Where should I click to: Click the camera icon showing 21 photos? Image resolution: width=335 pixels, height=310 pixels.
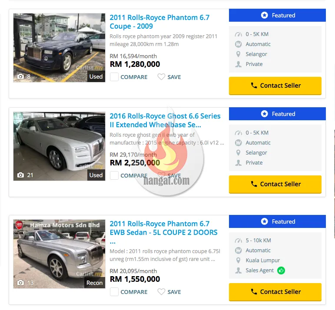pos(20,175)
